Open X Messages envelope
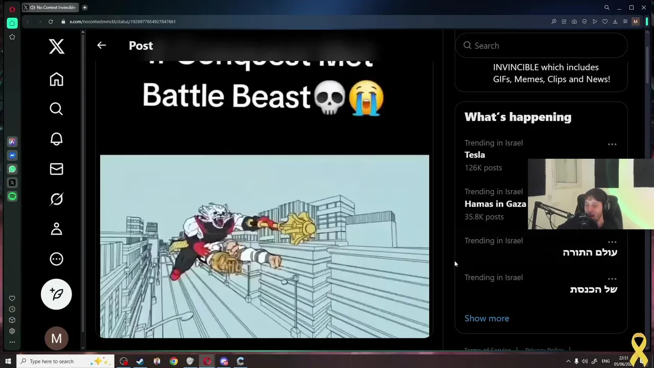The height and width of the screenshot is (368, 654). [x=56, y=169]
